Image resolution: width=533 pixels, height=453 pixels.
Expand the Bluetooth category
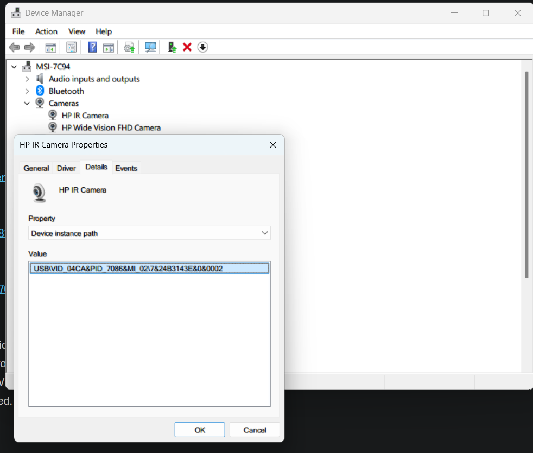(x=27, y=91)
